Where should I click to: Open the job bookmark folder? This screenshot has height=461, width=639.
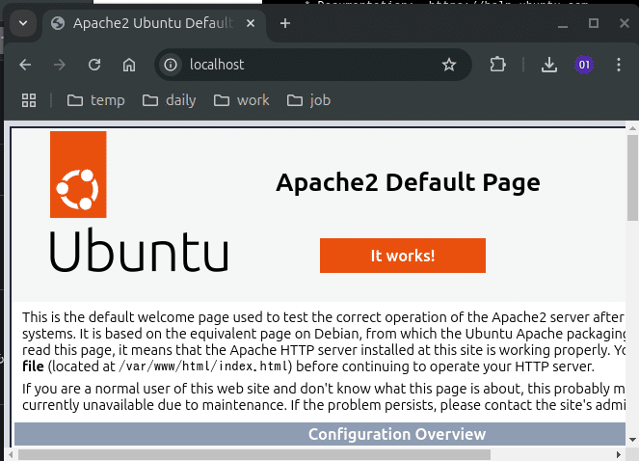(308, 100)
